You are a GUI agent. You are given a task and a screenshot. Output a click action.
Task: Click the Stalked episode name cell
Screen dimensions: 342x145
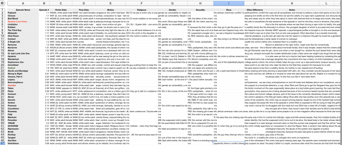[x=23, y=68]
